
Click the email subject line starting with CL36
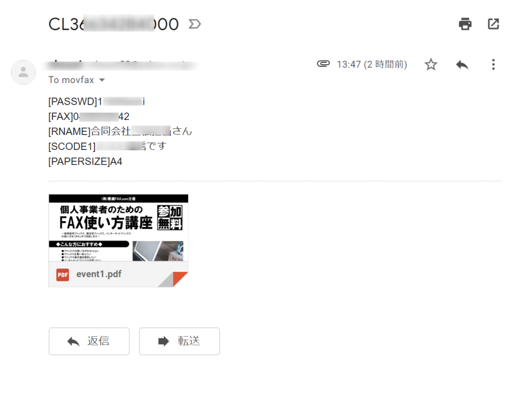[x=114, y=24]
